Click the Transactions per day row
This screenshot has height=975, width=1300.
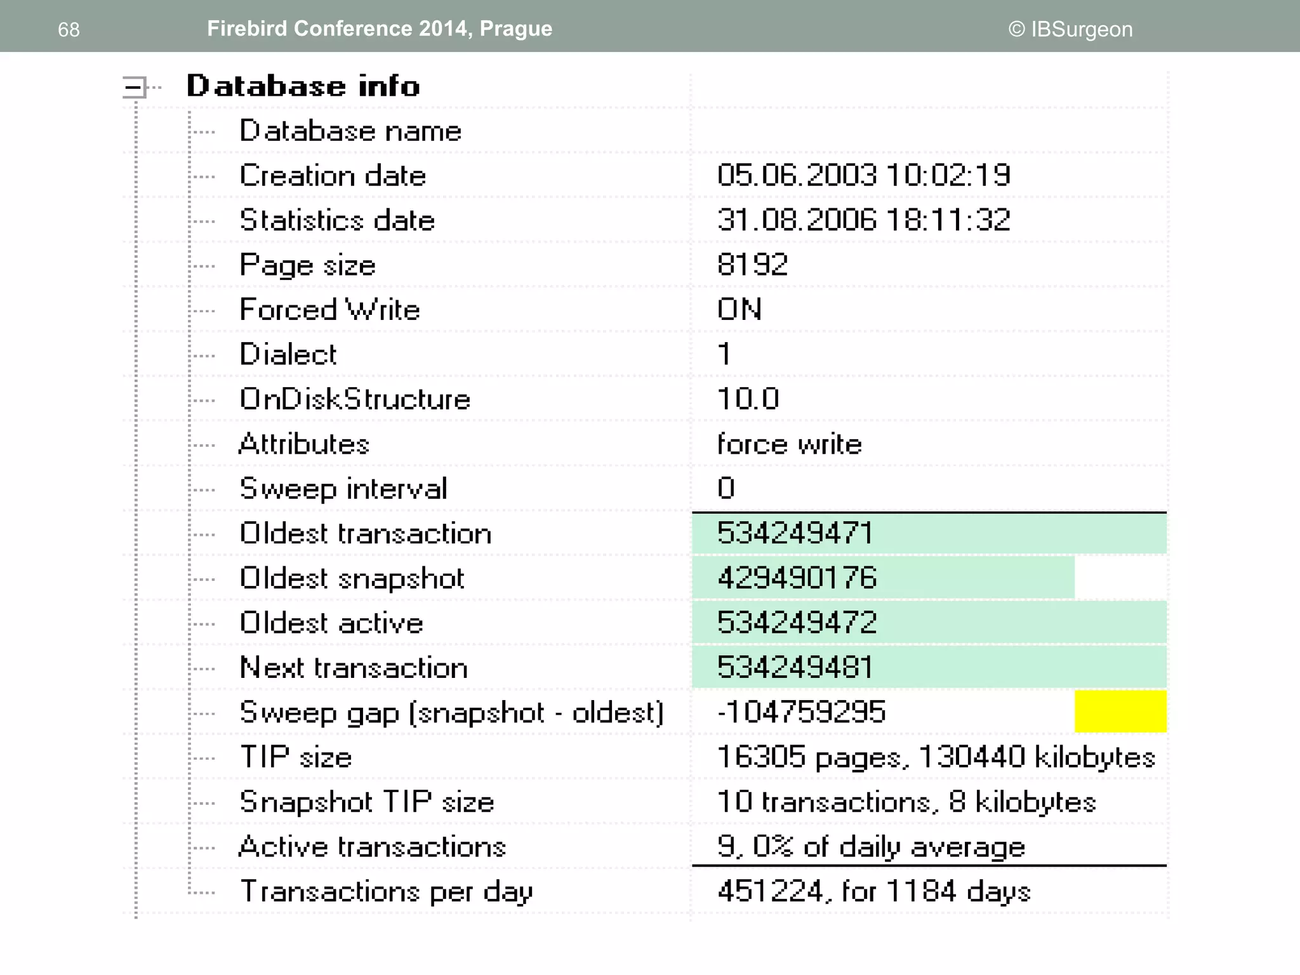coord(385,892)
